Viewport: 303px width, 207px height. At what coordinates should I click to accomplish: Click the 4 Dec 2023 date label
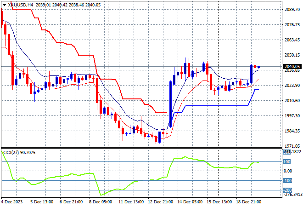click(14, 202)
